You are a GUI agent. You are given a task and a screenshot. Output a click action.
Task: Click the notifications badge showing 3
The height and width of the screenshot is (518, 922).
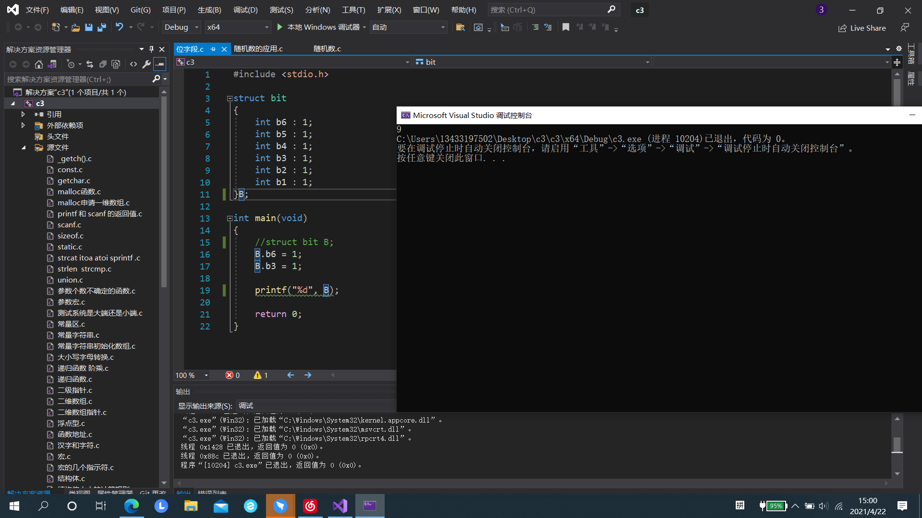point(821,10)
